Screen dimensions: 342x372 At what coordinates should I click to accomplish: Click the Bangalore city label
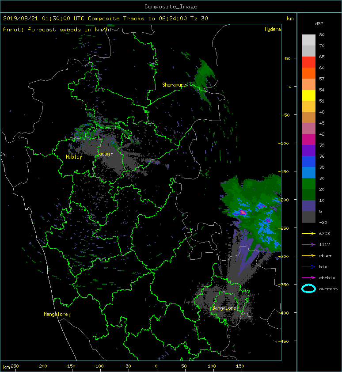click(x=224, y=308)
